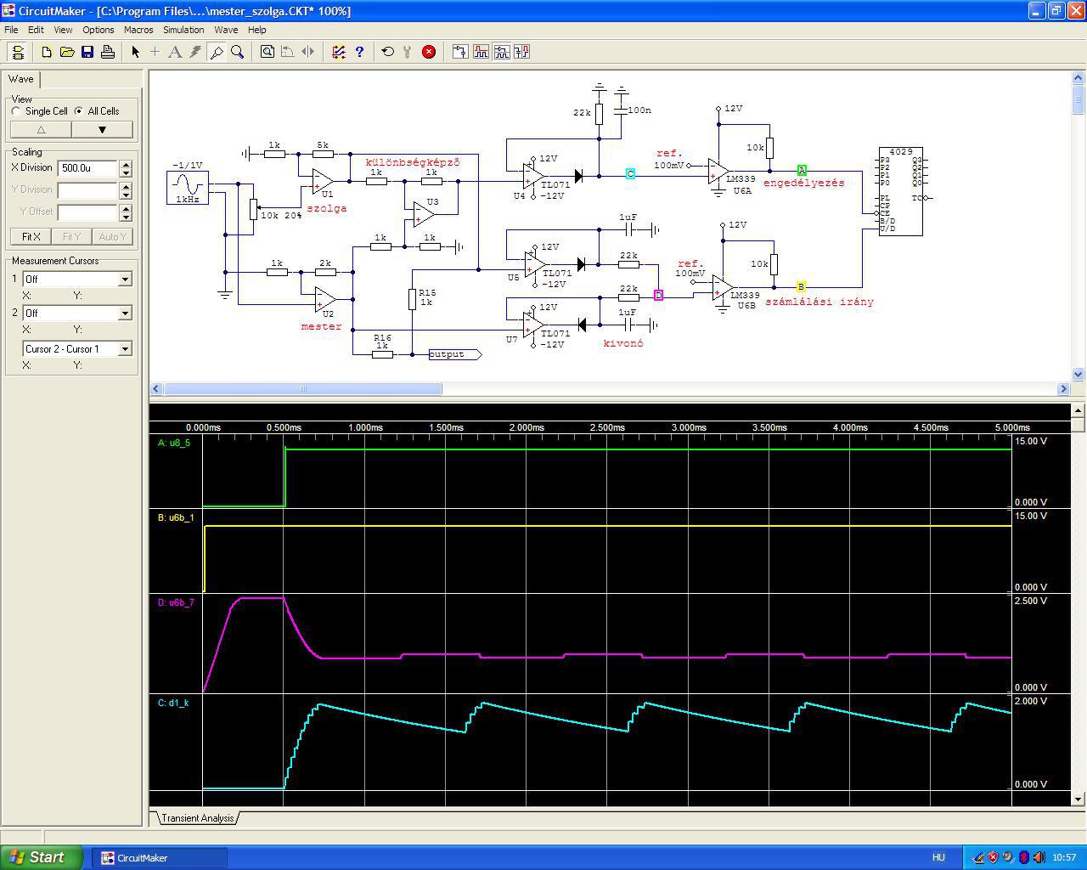1087x870 pixels.
Task: Open the Help menu
Action: pyautogui.click(x=256, y=30)
